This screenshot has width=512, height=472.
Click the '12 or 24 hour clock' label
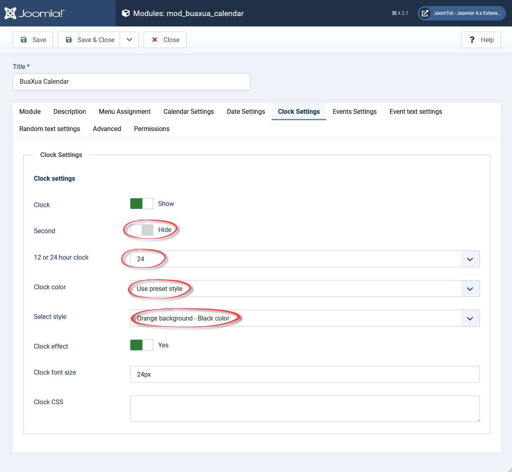pyautogui.click(x=61, y=257)
